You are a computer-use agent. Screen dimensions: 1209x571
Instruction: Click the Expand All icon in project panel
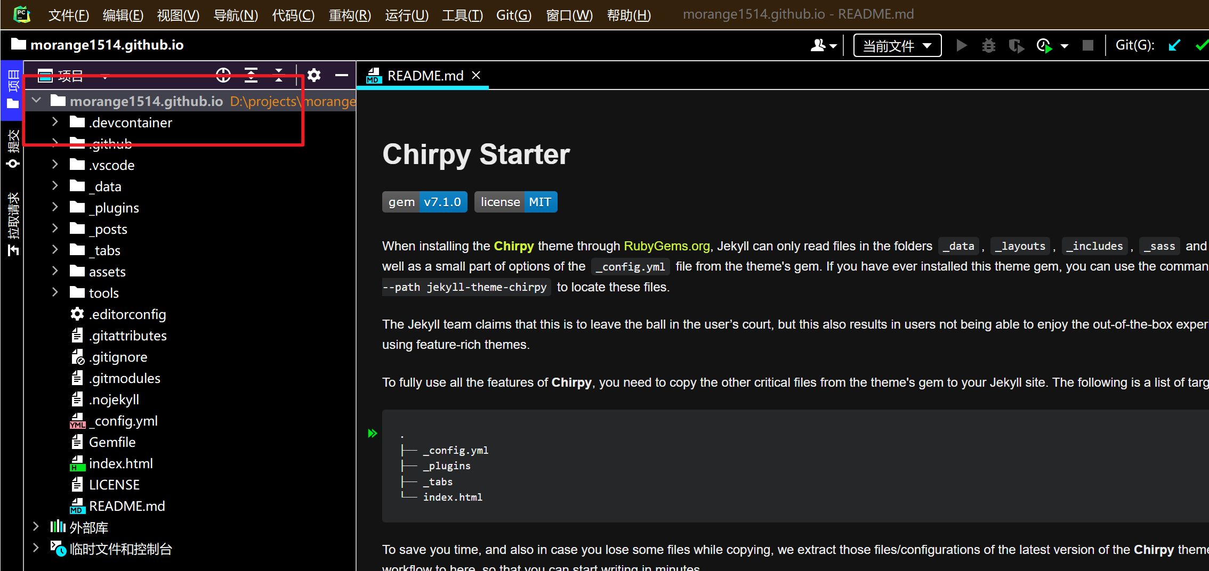point(251,76)
